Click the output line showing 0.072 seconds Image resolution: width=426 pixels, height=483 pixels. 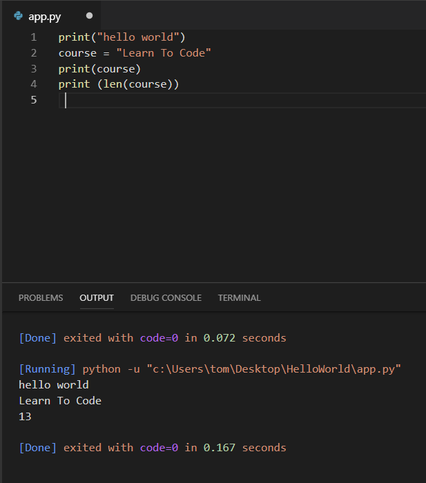pos(152,338)
